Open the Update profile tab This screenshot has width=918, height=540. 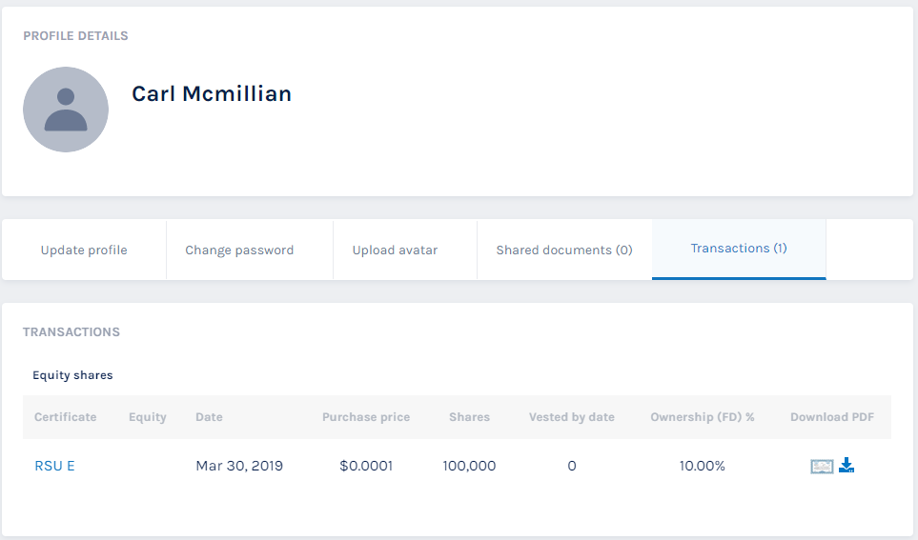click(84, 250)
